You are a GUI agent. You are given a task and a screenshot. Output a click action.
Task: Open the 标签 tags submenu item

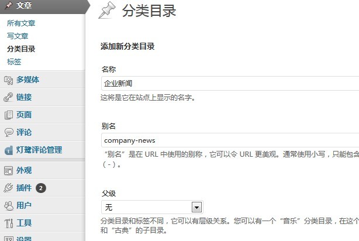(x=14, y=62)
